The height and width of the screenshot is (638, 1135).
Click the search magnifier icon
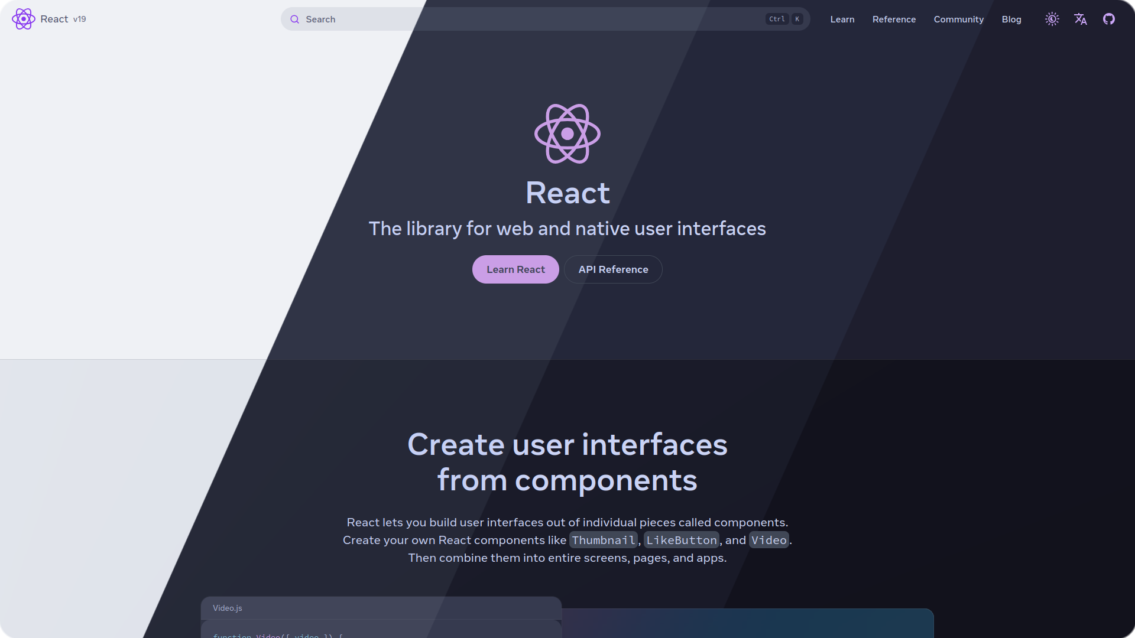click(294, 19)
